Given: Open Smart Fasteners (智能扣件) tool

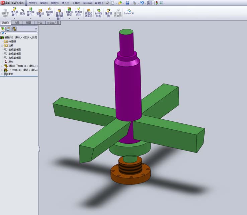Looking at the screenshot, I should [x=40, y=13].
